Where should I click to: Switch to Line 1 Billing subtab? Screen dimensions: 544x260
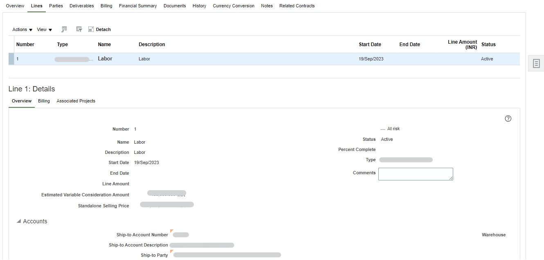[44, 101]
